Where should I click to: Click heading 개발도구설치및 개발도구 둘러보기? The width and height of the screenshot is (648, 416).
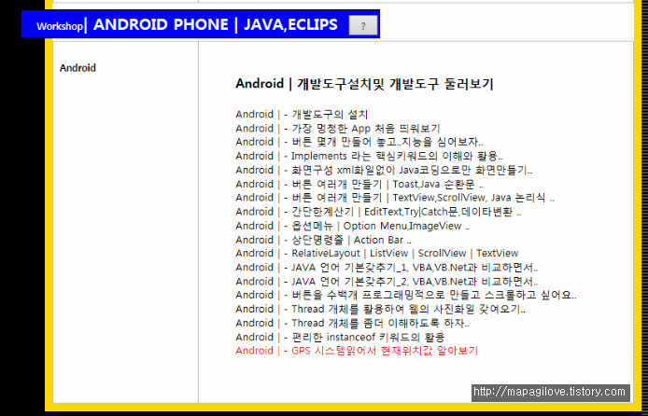tap(364, 84)
